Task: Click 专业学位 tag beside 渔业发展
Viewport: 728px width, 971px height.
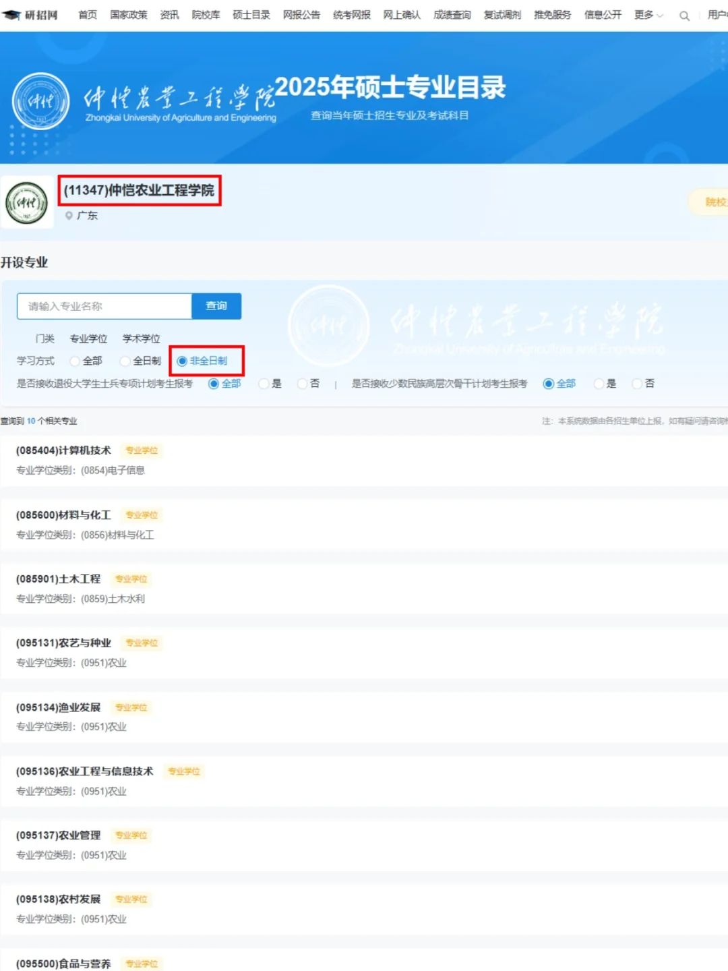Action: pyautogui.click(x=131, y=707)
